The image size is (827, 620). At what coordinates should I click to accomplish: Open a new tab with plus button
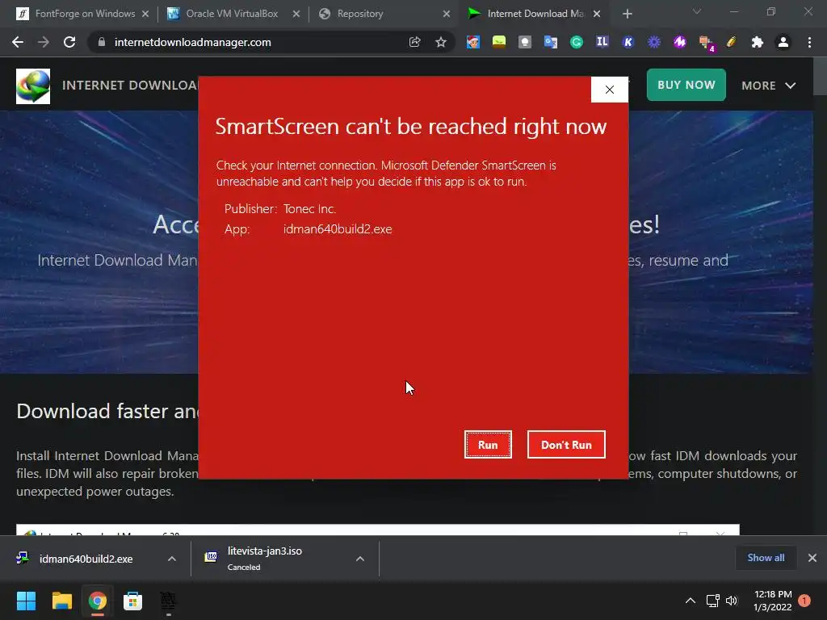pos(627,15)
